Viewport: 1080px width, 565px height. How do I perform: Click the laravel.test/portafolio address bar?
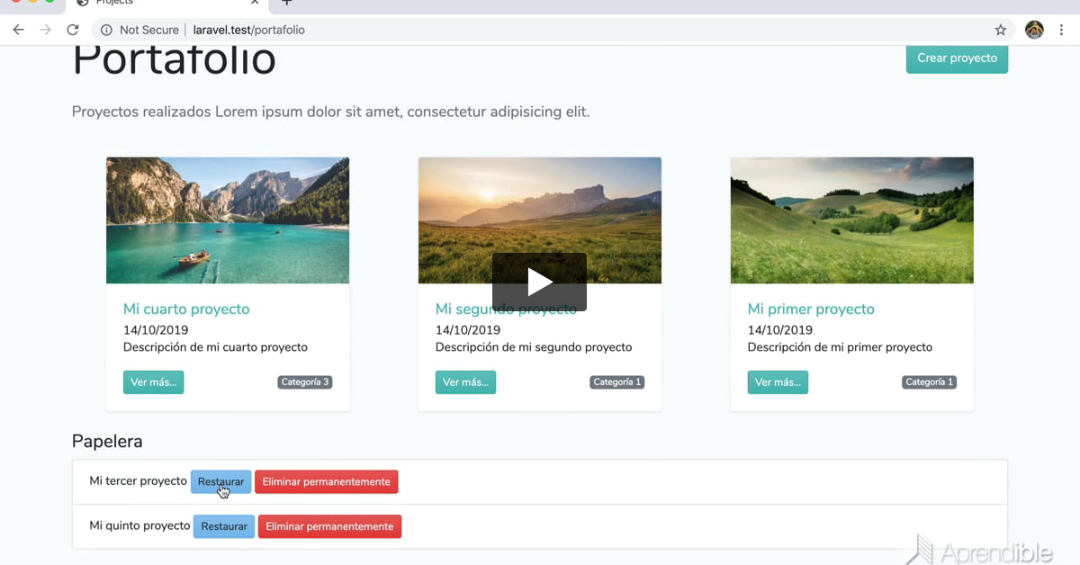click(x=540, y=30)
